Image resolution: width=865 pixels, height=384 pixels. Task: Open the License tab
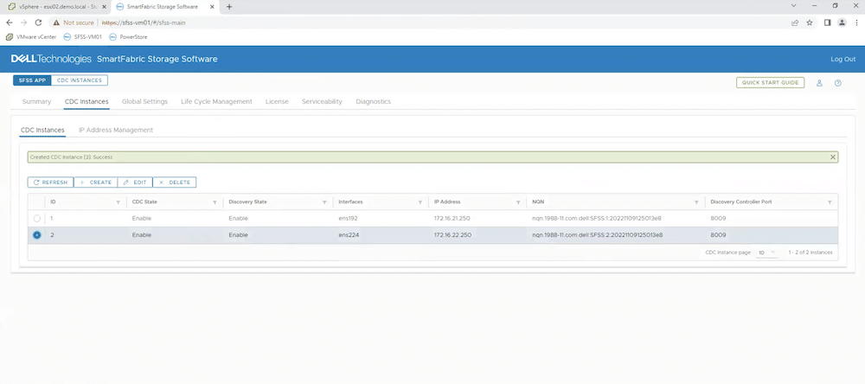[x=277, y=101]
